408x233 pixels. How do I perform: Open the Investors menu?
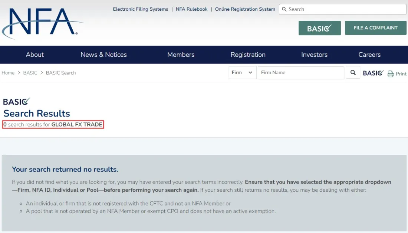click(314, 55)
